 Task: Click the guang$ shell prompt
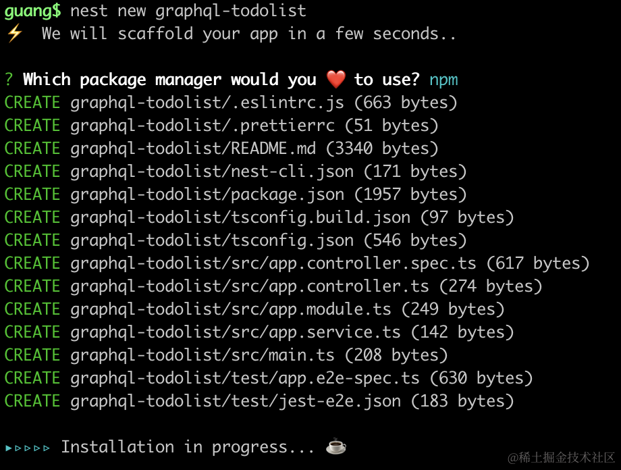point(32,11)
